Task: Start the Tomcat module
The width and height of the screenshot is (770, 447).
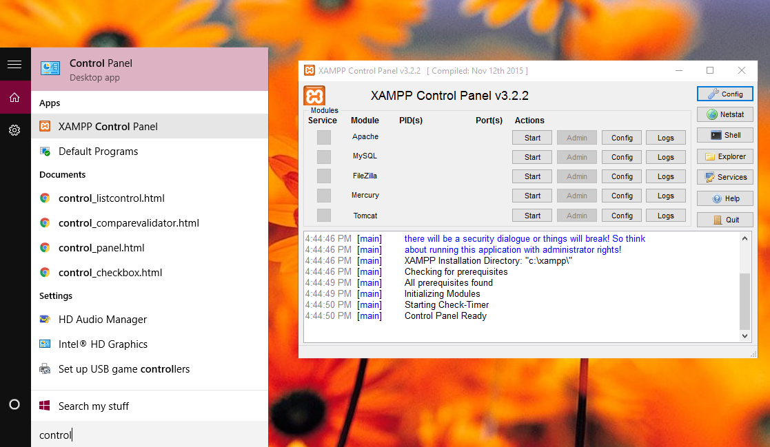Action: point(531,216)
